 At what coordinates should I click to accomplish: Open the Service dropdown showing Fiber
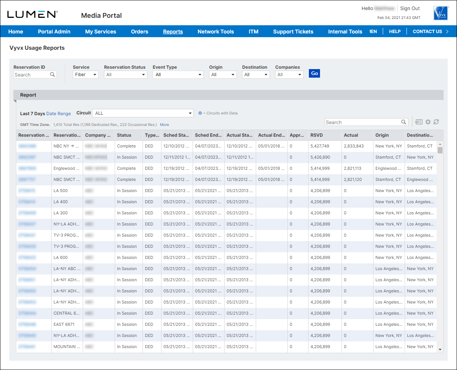point(86,75)
